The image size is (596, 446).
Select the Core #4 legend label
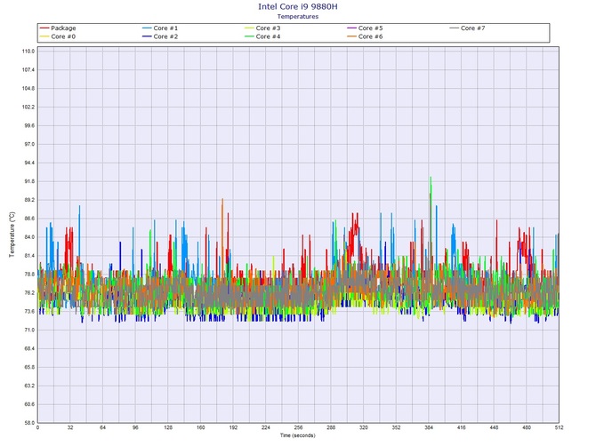tap(268, 36)
